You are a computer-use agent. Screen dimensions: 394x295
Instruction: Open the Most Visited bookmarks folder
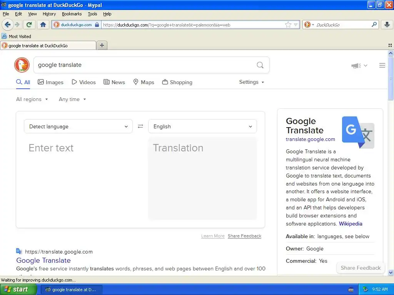pyautogui.click(x=16, y=36)
